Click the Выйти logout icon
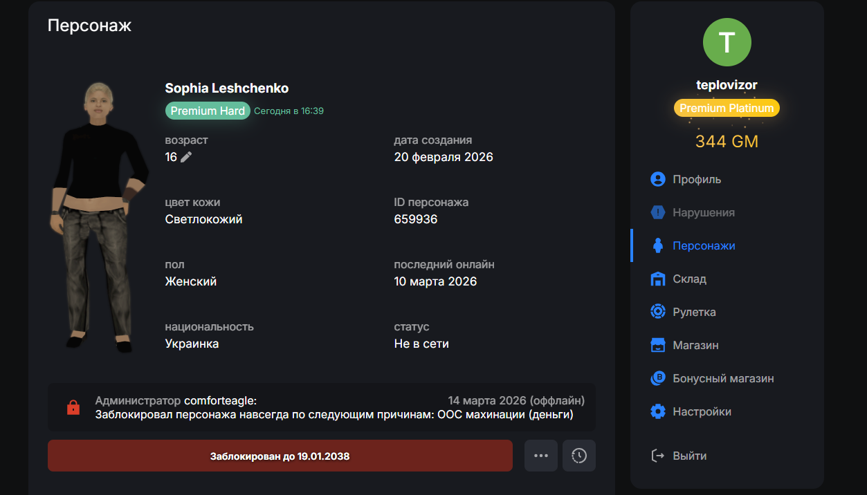 (x=657, y=456)
